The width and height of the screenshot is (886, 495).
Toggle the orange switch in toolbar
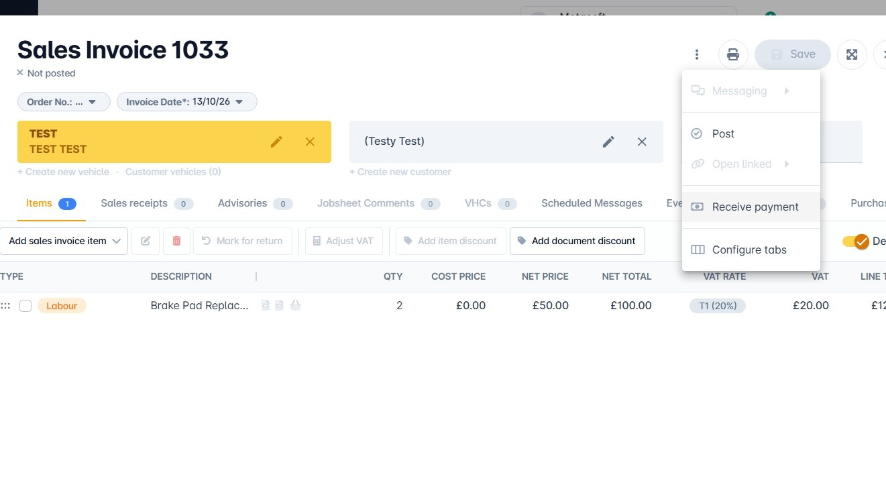click(856, 241)
